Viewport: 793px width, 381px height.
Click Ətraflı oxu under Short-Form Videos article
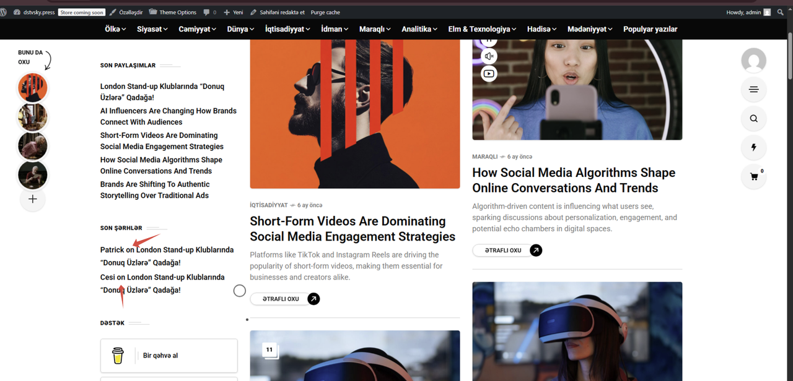point(281,299)
